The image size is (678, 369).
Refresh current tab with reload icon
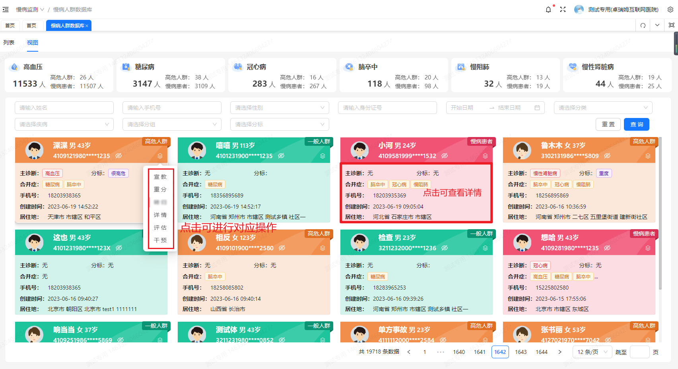coord(643,25)
